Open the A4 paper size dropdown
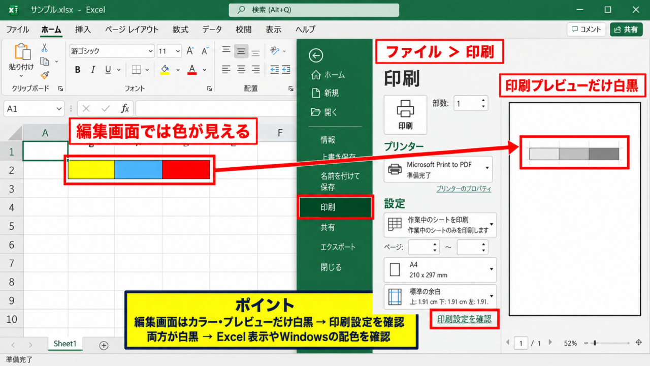Screen dimensions: 650x366 [x=440, y=270]
